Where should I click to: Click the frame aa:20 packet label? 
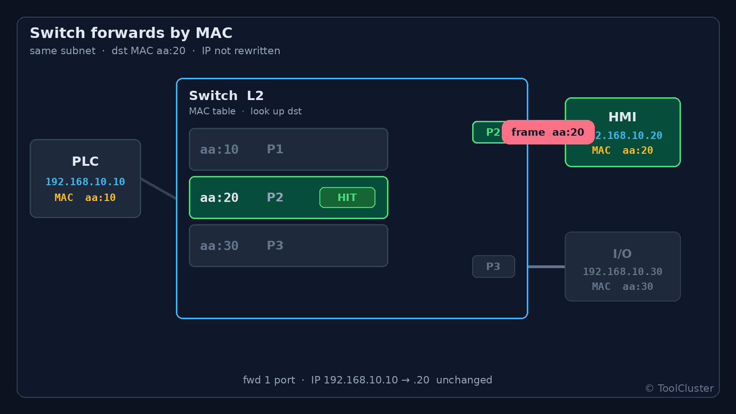coord(548,132)
